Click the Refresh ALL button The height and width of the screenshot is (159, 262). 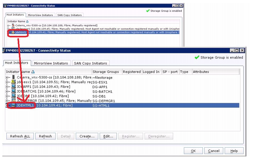coord(20,136)
